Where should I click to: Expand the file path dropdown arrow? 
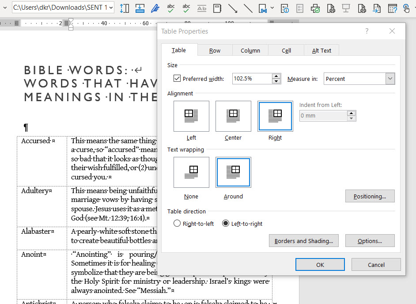(x=111, y=8)
